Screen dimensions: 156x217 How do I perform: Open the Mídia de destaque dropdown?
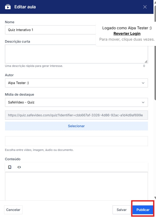point(76,102)
